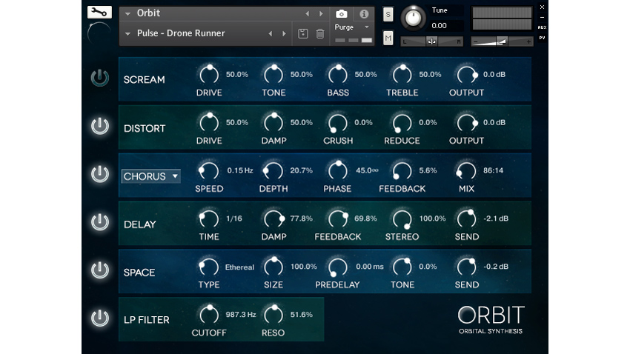Delete the preset with trash icon
This screenshot has width=630, height=354.
pyautogui.click(x=320, y=34)
